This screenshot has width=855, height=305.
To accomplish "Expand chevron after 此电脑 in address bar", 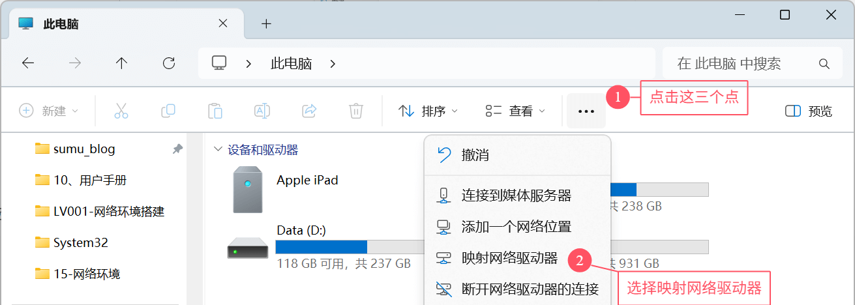I will pos(333,64).
